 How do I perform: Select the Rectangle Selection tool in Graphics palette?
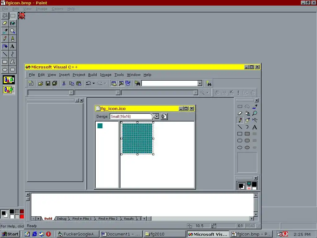pos(240,107)
